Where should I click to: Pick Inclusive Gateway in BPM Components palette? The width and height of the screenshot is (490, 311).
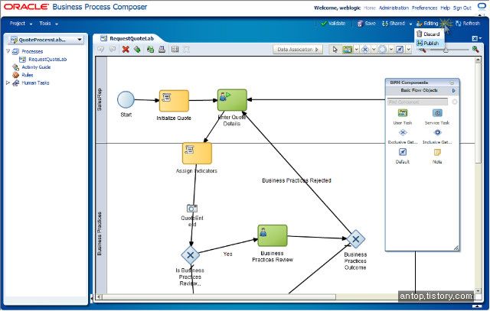click(437, 136)
